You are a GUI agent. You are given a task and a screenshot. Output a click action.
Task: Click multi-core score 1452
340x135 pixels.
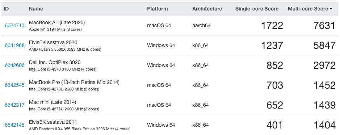(x=324, y=85)
